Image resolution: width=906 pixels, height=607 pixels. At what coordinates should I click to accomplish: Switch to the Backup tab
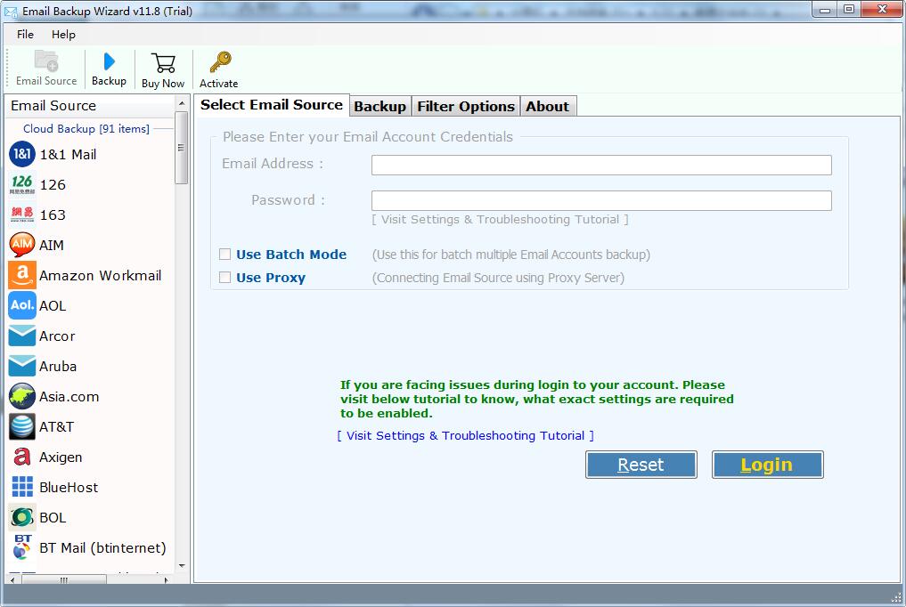point(380,106)
